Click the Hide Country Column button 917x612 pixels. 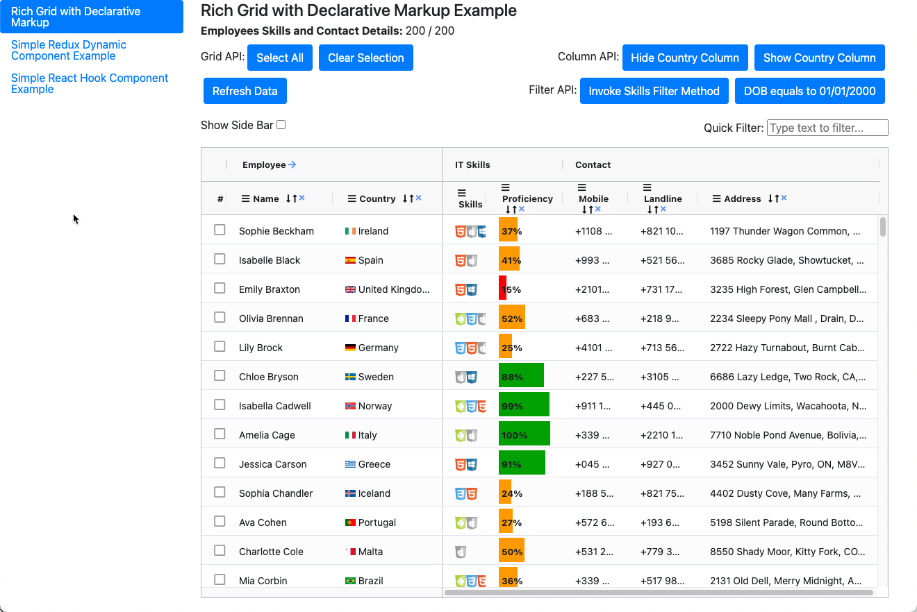pos(685,58)
